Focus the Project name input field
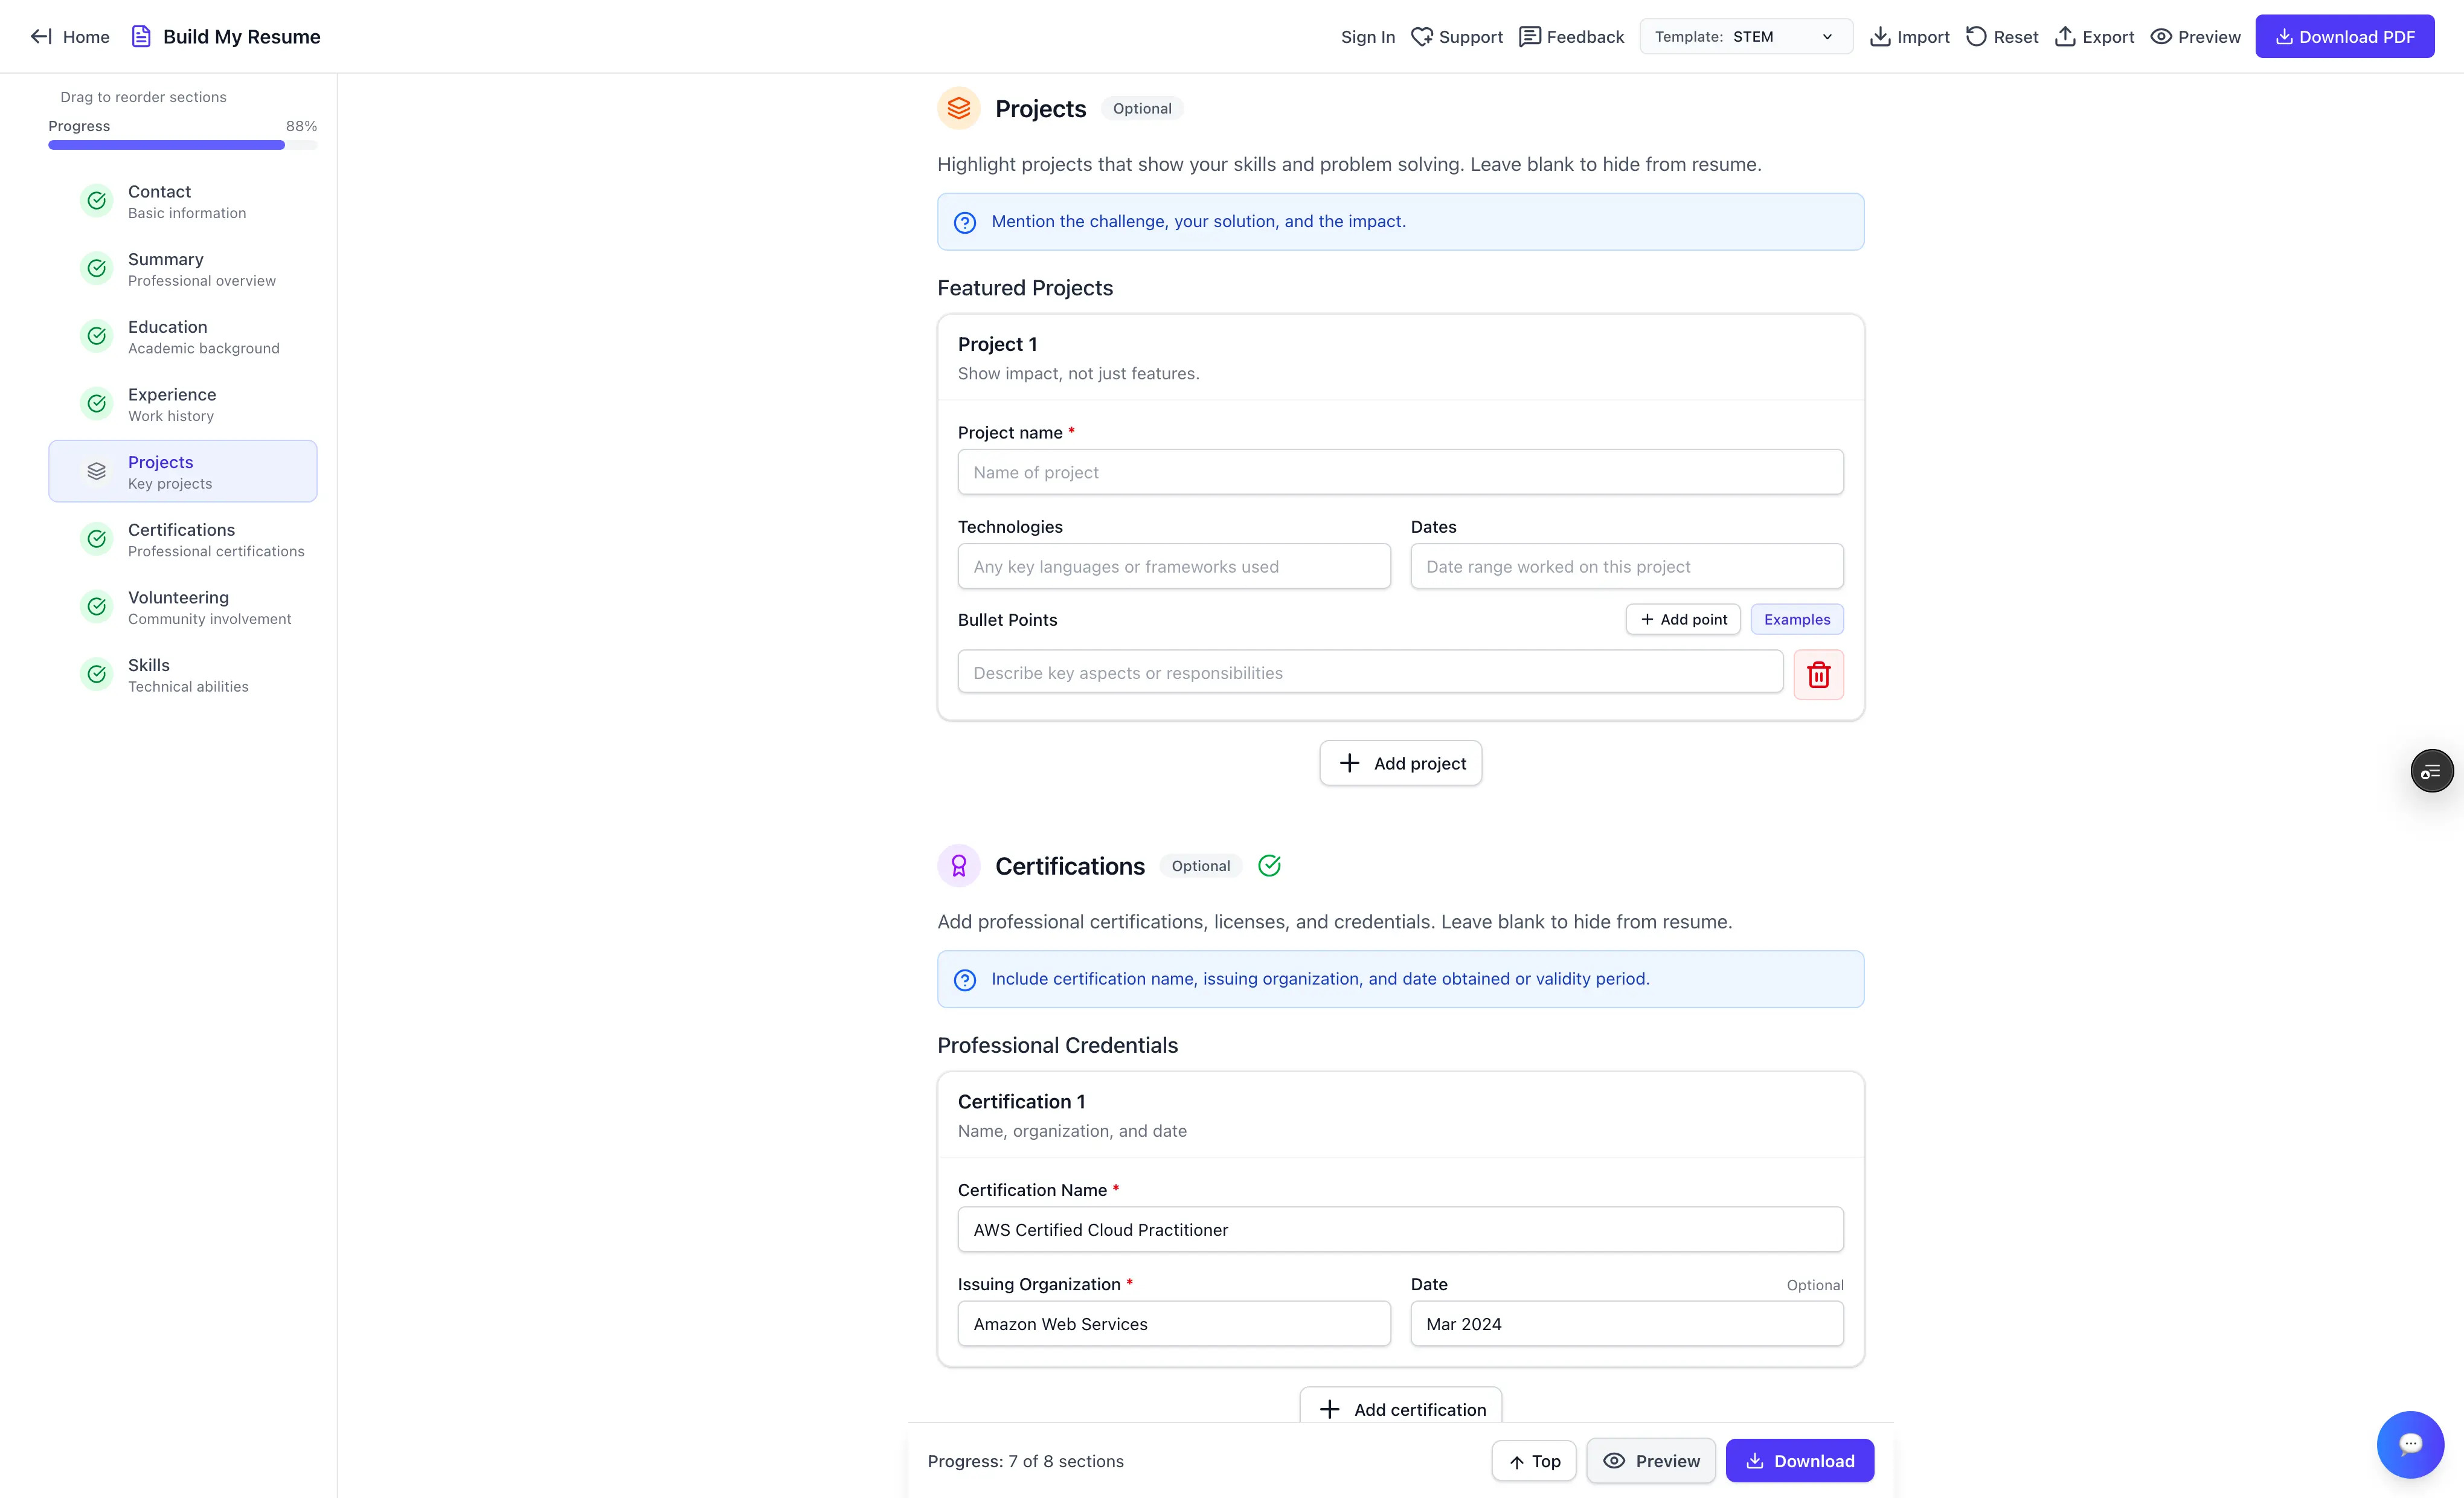Screen dimensions: 2464x1498 [1400, 472]
